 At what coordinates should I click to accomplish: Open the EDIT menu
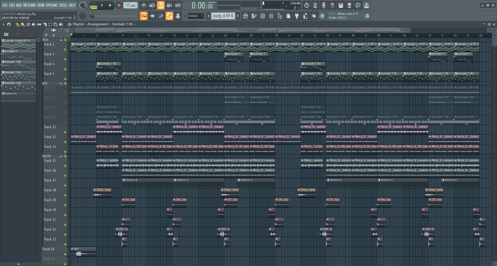pos(12,5)
